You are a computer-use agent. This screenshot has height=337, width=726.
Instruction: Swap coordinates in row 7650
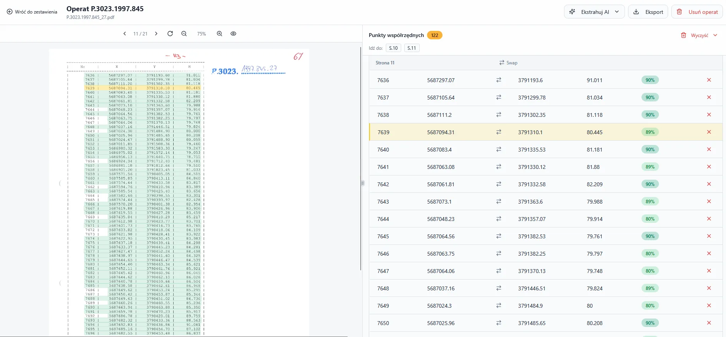point(499,323)
